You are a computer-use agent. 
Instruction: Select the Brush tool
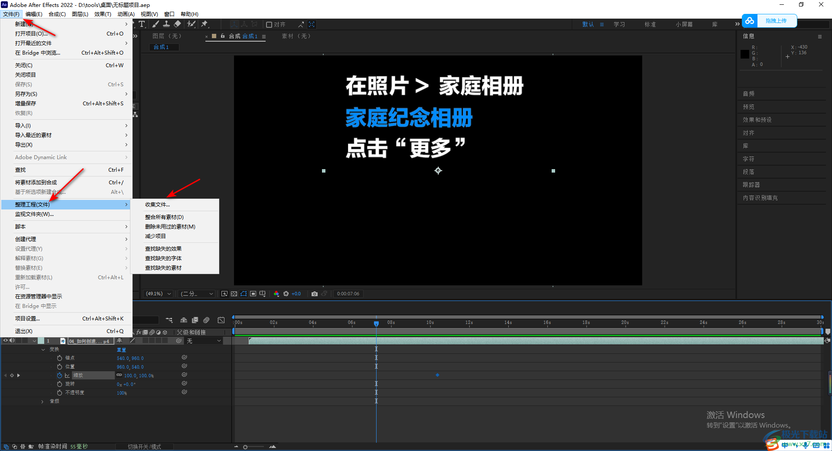tap(156, 24)
